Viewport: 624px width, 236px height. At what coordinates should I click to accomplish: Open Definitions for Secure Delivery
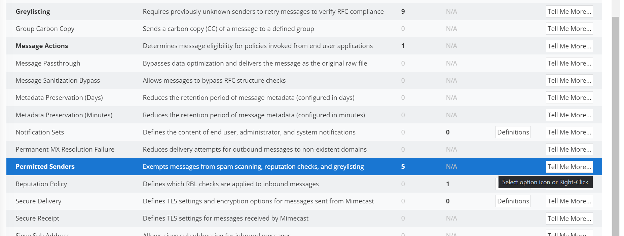(x=513, y=201)
